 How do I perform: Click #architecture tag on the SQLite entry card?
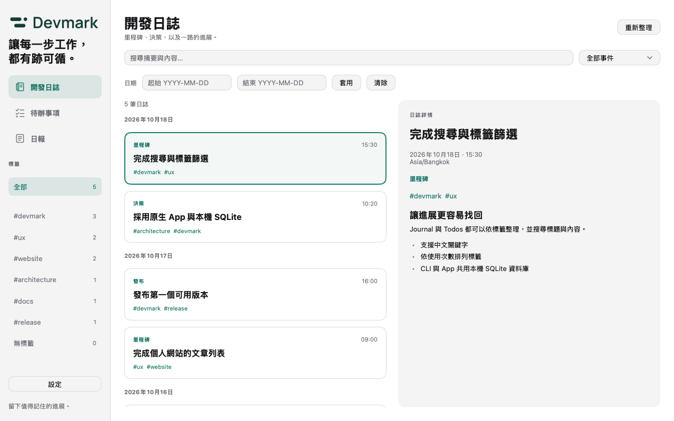152,231
